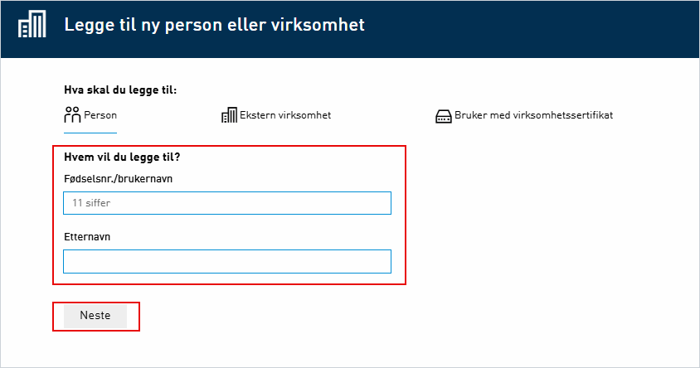Click the Ekstern virksomhet building icon
This screenshot has width=700, height=368.
(x=229, y=115)
